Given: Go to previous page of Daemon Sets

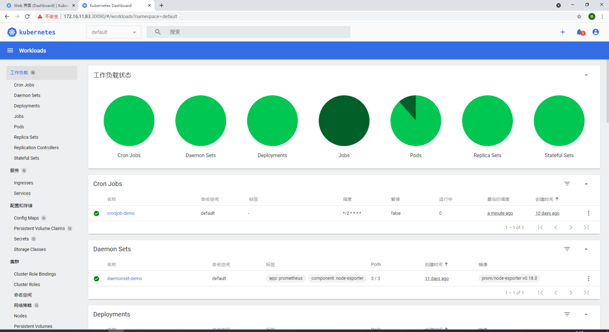Looking at the screenshot, I should click(556, 293).
